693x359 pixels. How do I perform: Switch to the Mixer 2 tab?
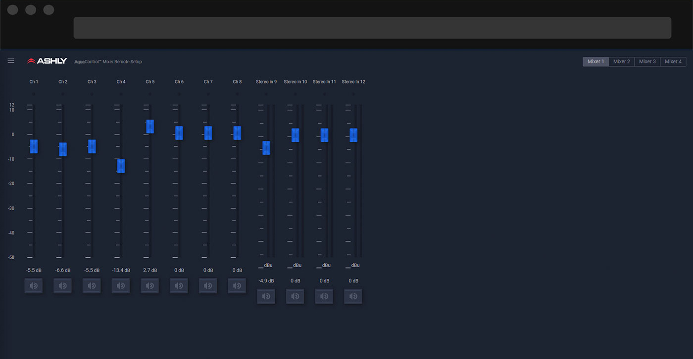[x=622, y=62]
